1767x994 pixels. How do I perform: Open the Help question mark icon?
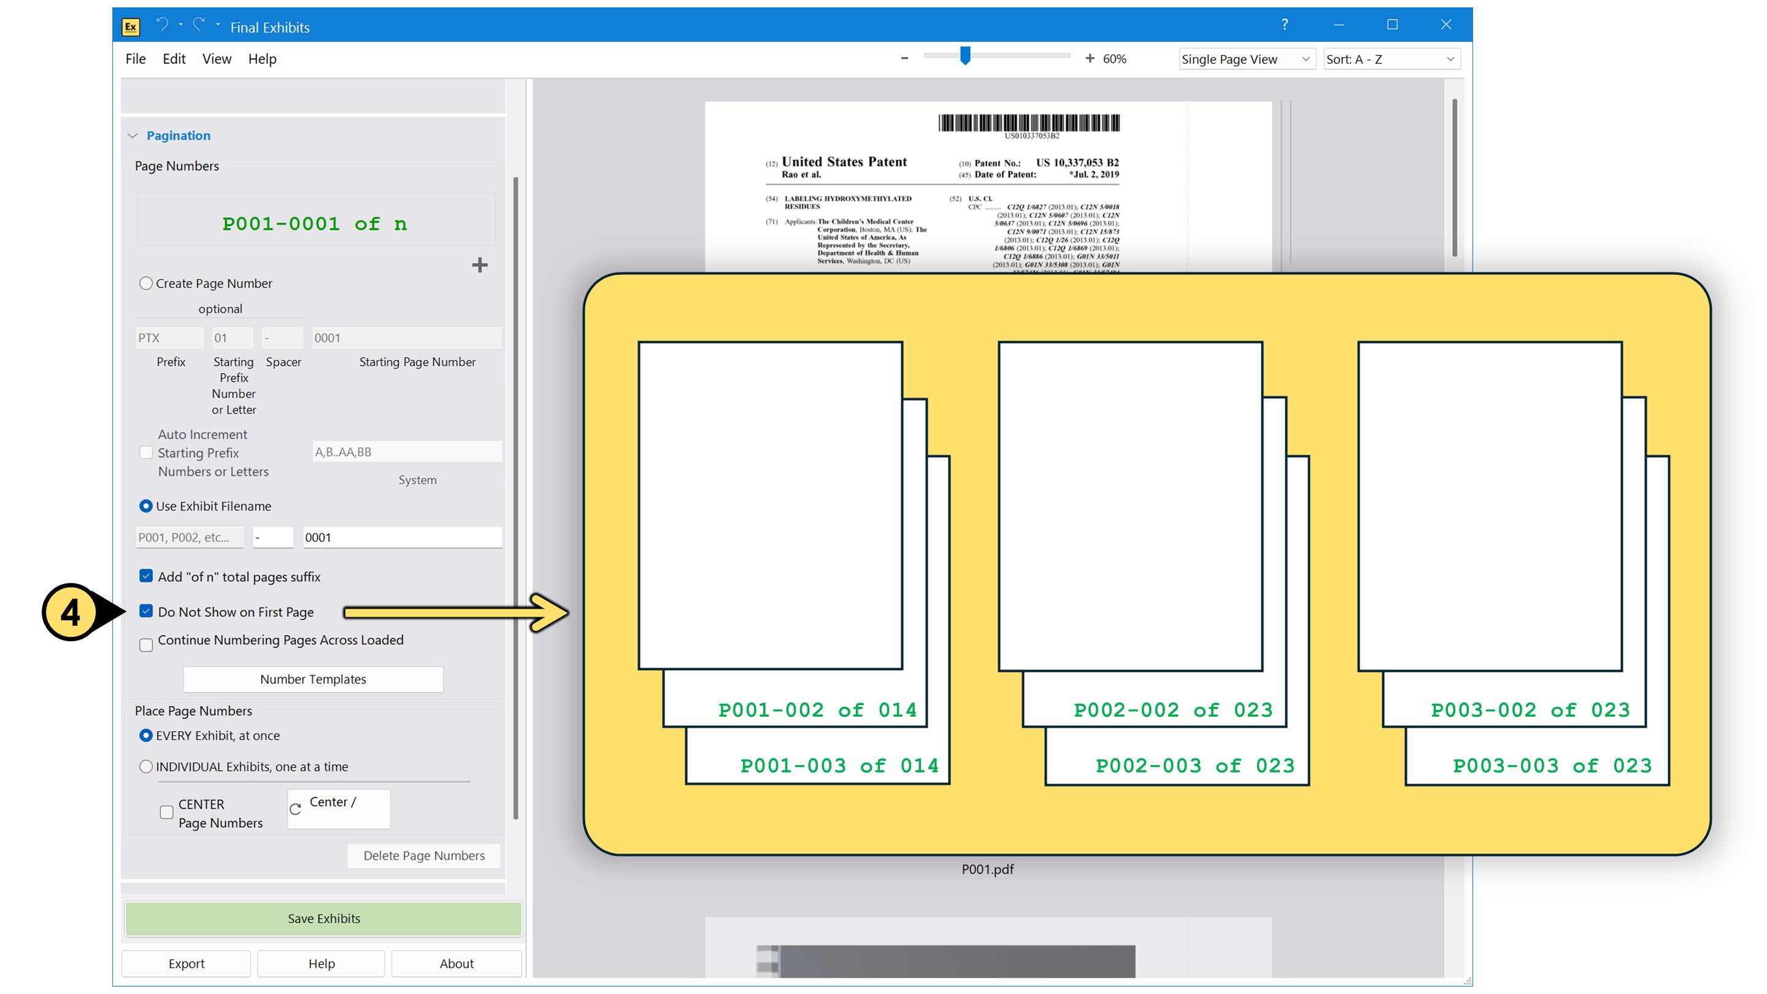point(1284,25)
